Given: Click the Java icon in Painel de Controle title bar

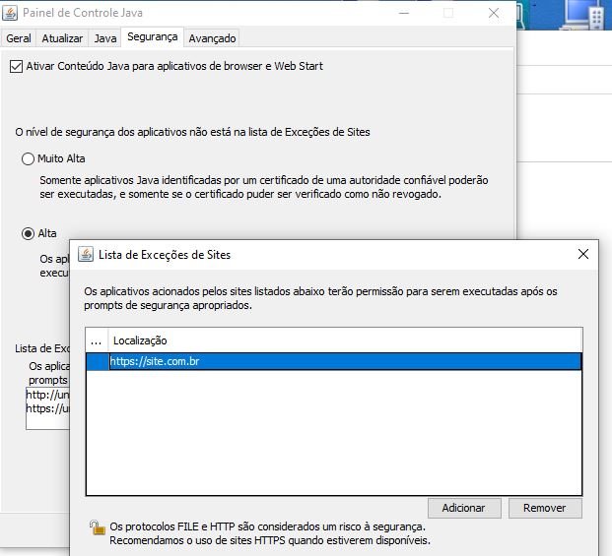Looking at the screenshot, I should pos(10,13).
